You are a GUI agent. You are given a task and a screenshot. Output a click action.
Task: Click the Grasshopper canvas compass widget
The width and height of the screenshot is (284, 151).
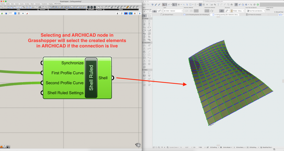point(138,145)
